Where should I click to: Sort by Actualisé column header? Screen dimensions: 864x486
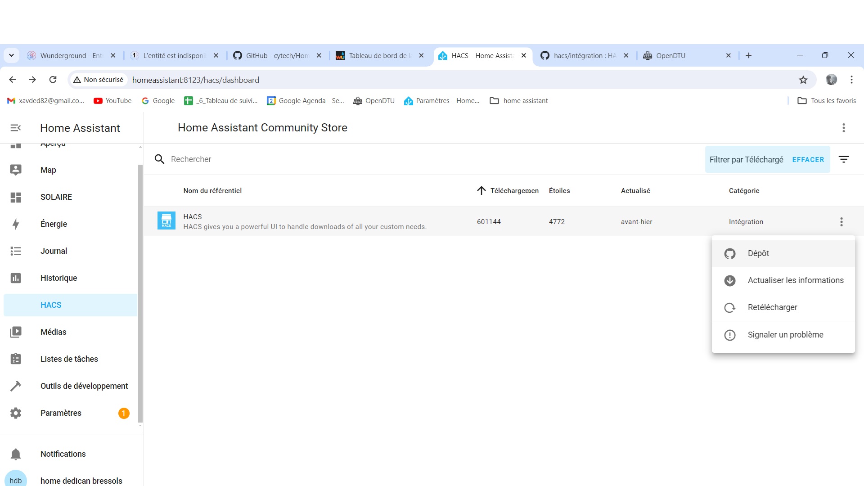pyautogui.click(x=635, y=191)
